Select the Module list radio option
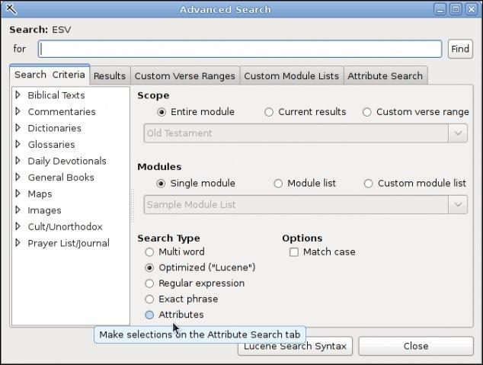Screen dimensions: 483x365 click(x=278, y=184)
